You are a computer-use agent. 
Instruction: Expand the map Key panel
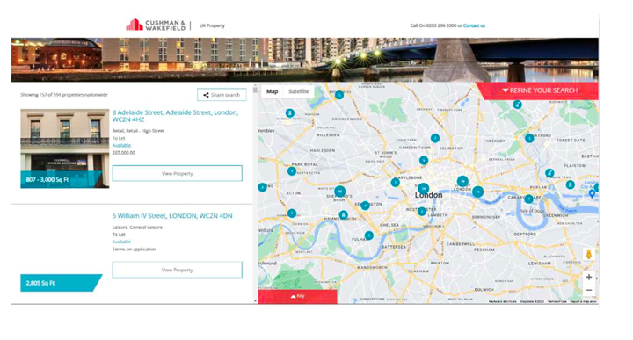tap(297, 296)
